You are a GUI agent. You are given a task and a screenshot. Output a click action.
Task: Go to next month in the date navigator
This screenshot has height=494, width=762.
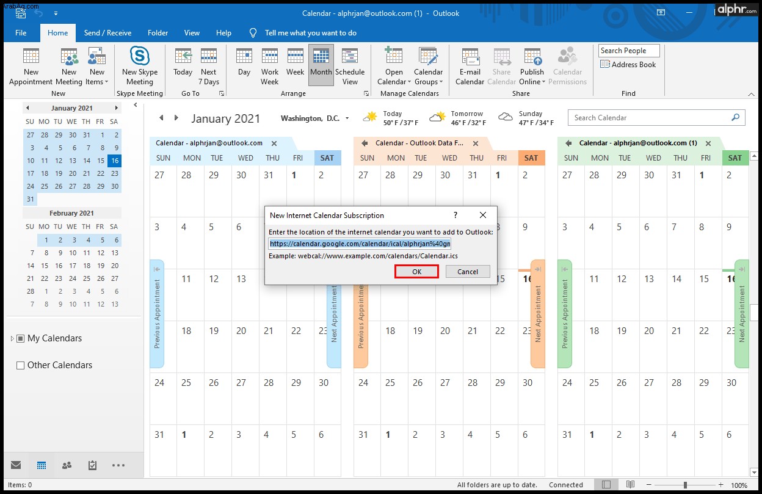coord(116,108)
